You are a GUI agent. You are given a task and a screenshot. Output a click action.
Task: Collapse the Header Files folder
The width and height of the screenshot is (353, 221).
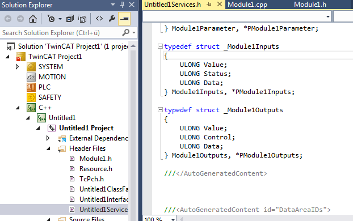coord(49,148)
